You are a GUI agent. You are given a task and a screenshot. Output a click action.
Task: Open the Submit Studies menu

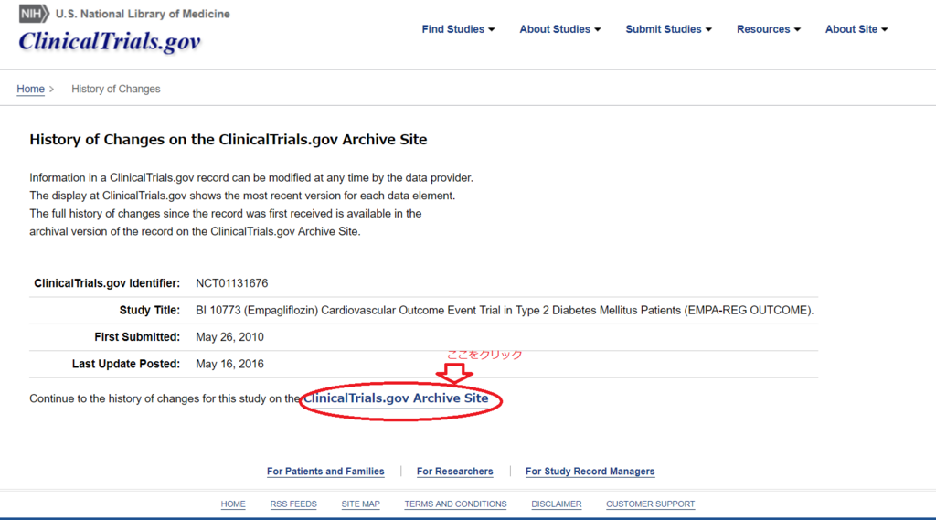click(x=668, y=29)
